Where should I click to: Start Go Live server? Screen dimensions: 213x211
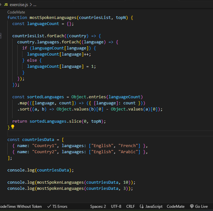click(201, 207)
